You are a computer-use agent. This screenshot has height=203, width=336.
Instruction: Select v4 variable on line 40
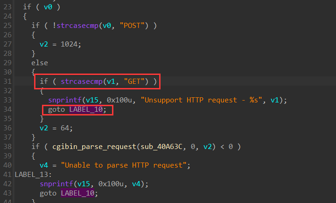click(x=44, y=165)
